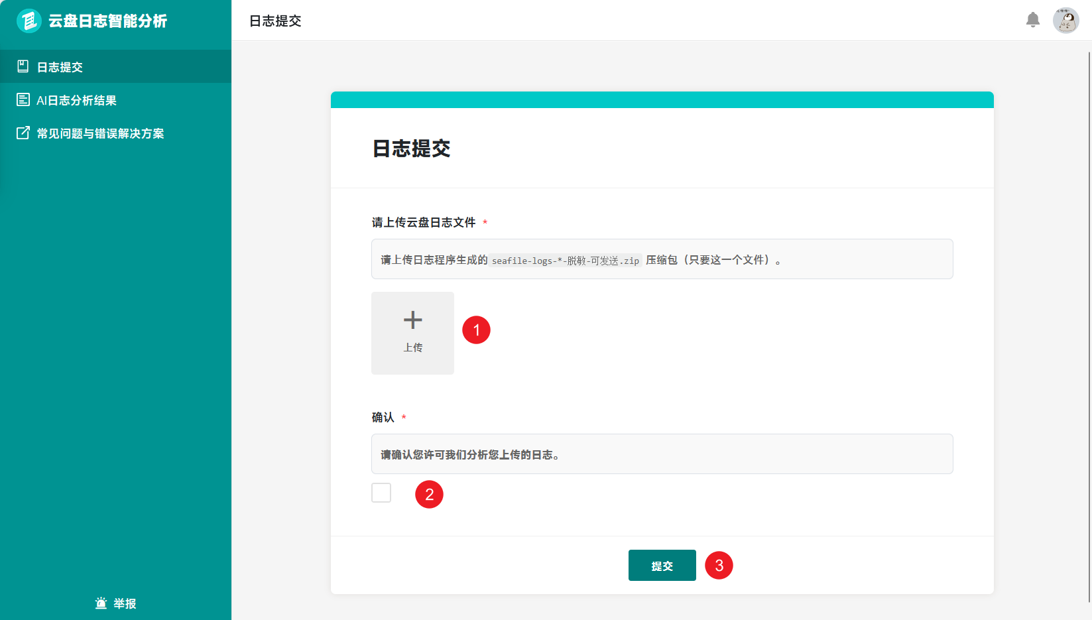The image size is (1092, 620).
Task: Click the cloud log analysis logo icon
Action: click(29, 21)
